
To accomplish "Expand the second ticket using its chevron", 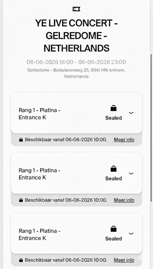I will pyautogui.click(x=131, y=173).
